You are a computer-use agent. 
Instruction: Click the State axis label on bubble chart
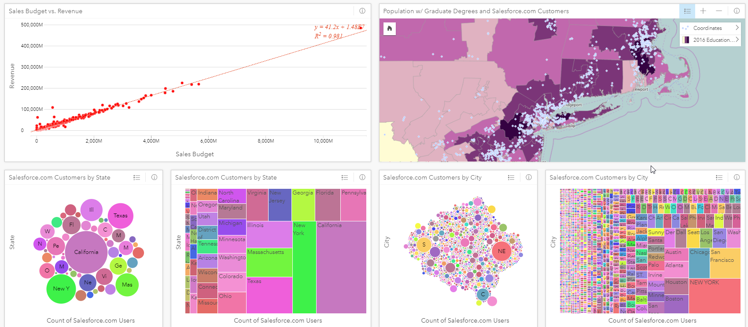tap(12, 242)
